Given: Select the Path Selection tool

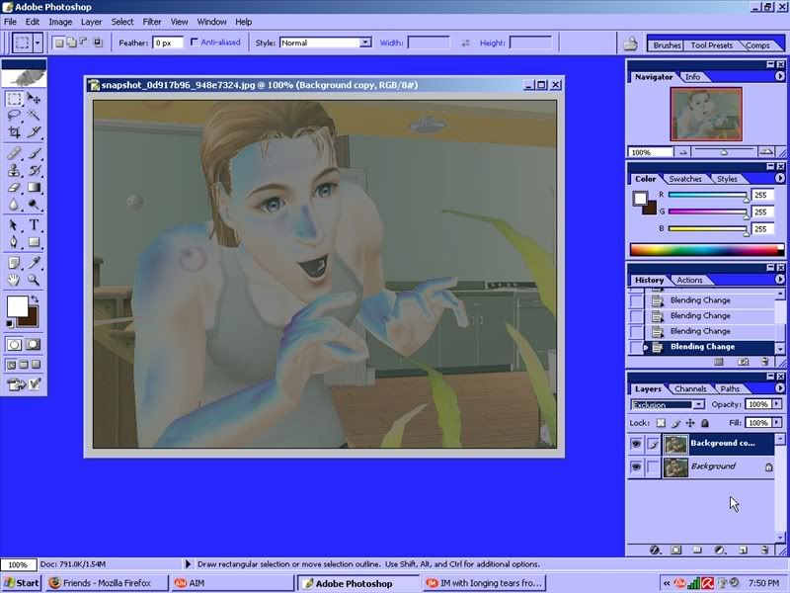Looking at the screenshot, I should click(14, 225).
